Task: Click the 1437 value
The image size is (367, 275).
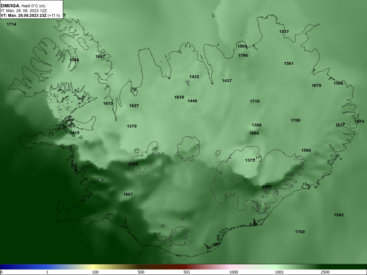Action: click(x=227, y=81)
